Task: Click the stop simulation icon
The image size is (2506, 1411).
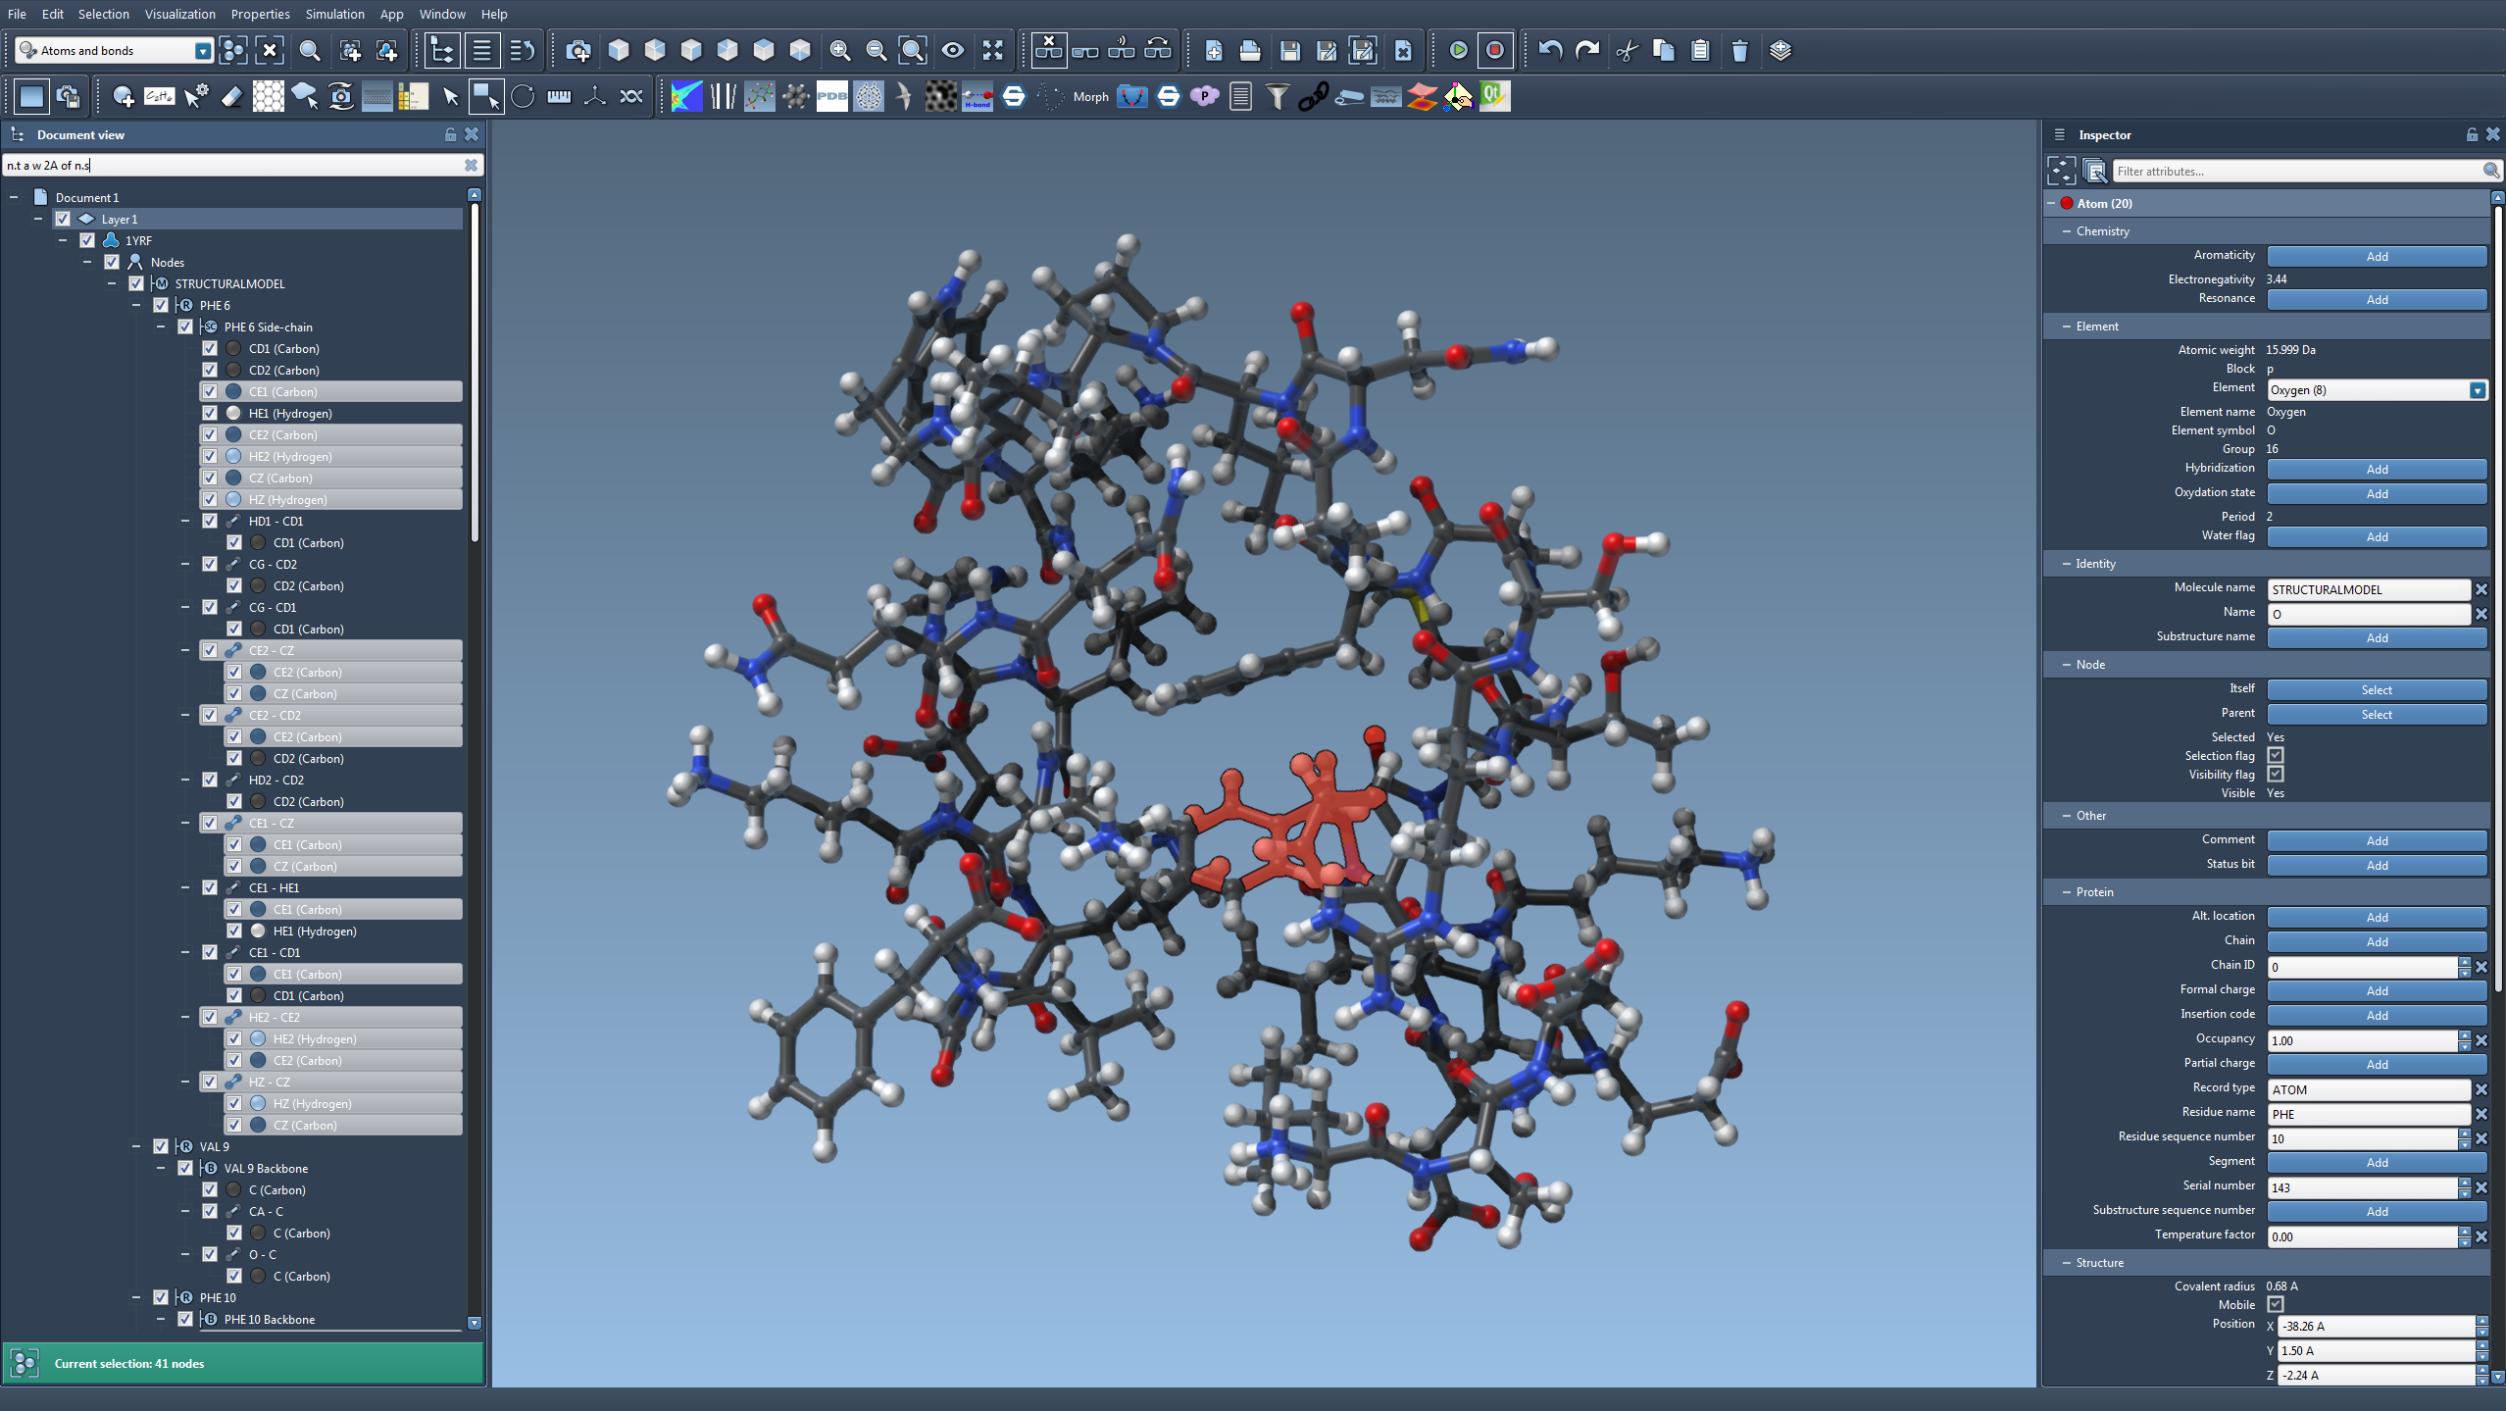Action: click(1494, 50)
